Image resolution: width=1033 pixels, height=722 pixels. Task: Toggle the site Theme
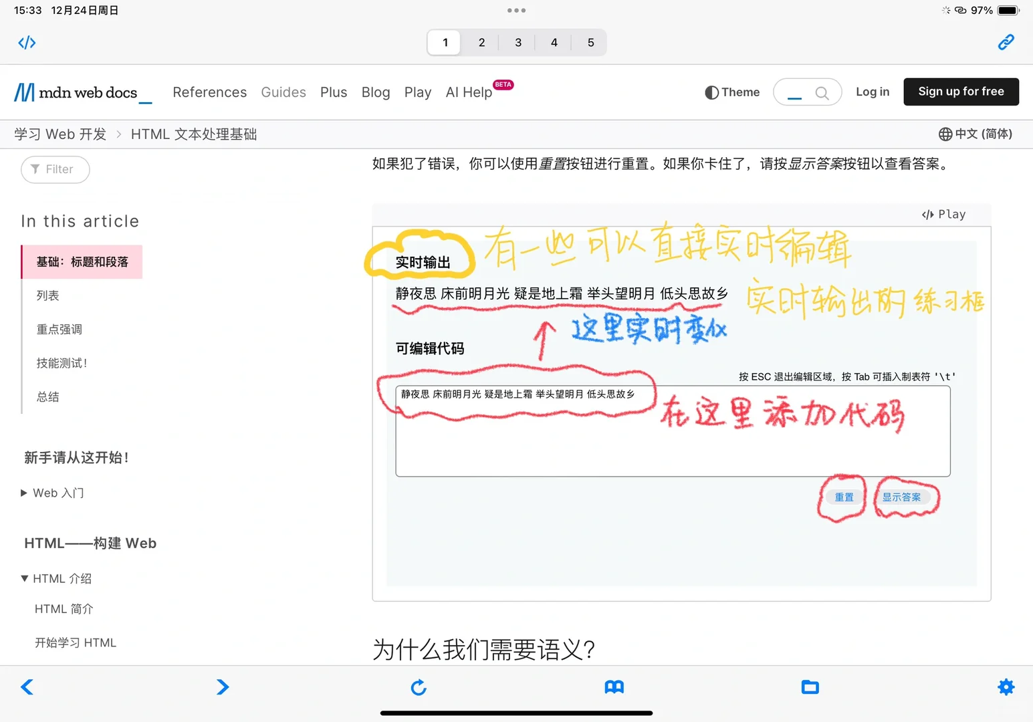pos(731,92)
